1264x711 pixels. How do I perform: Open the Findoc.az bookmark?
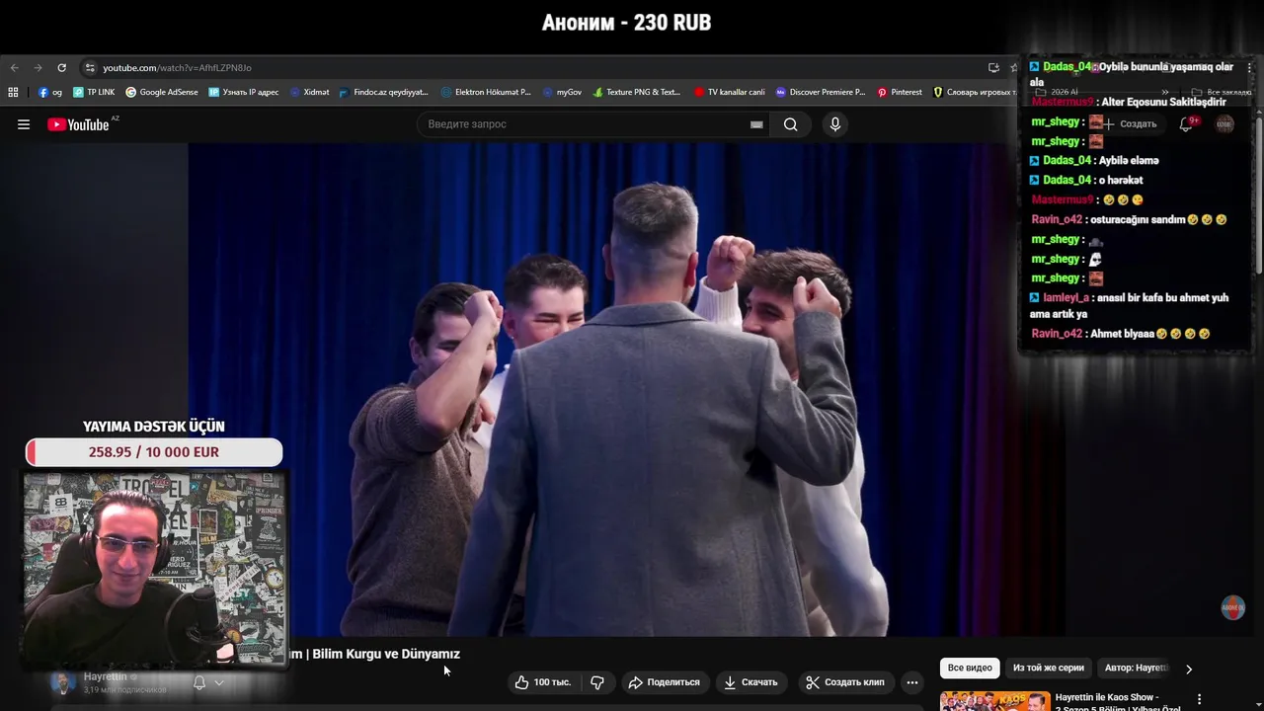click(x=384, y=92)
